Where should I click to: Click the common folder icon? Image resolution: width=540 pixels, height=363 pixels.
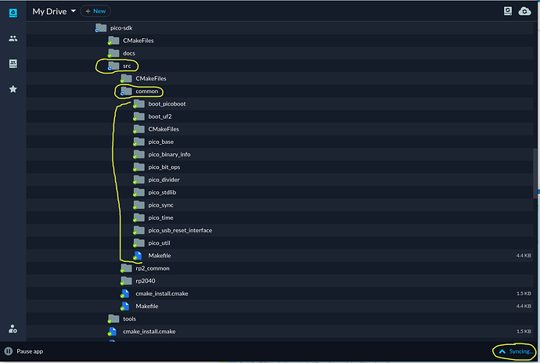[126, 91]
